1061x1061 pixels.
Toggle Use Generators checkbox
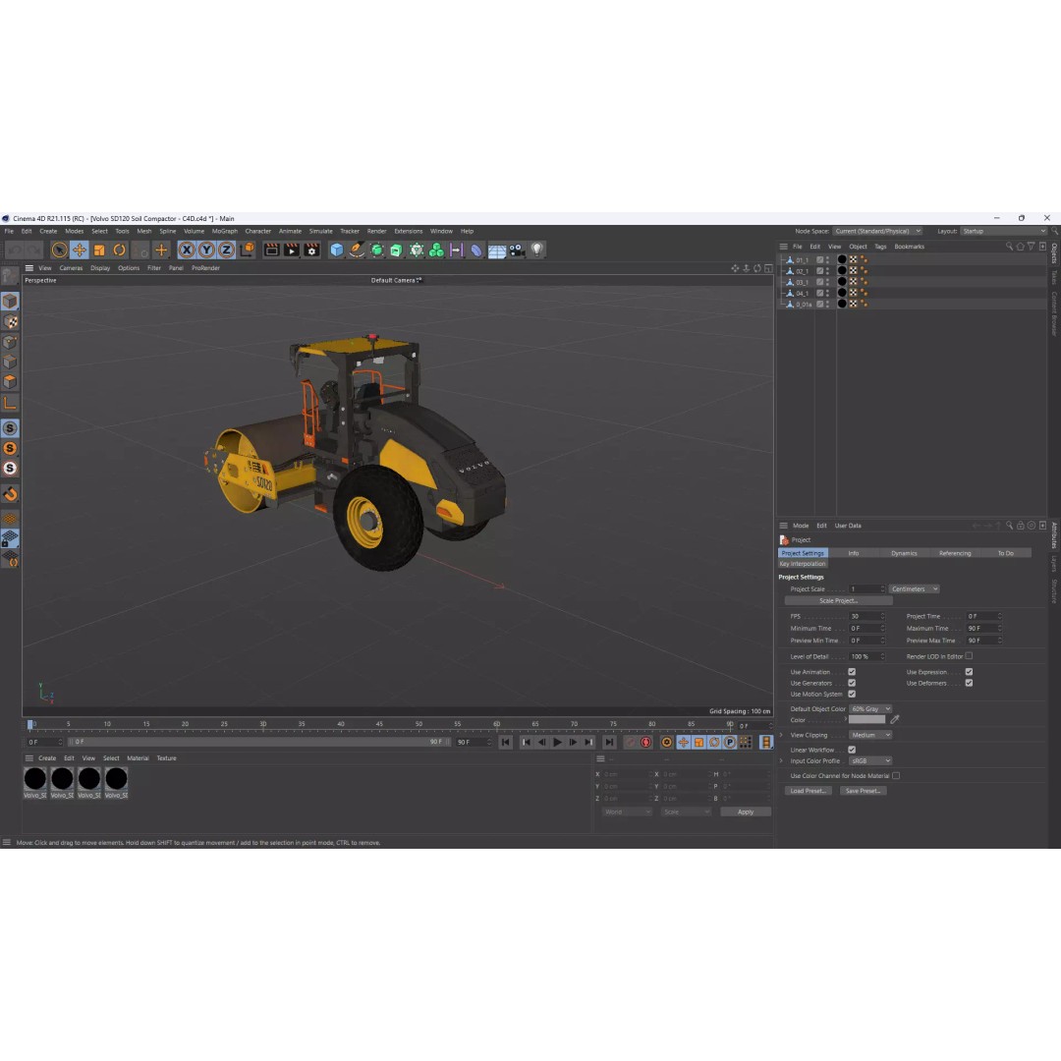852,683
